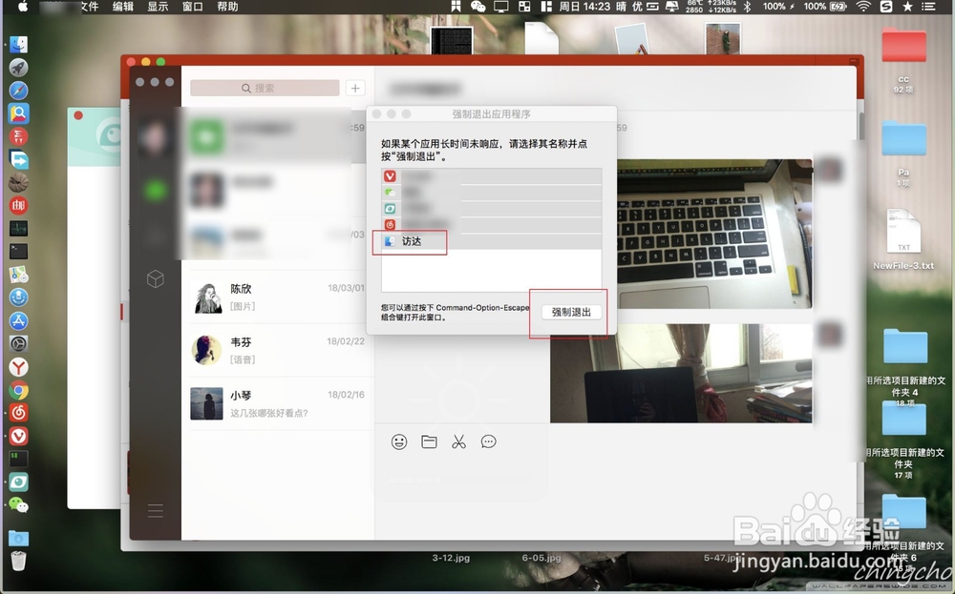Select desktop file 3-12.jpg
The image size is (955, 594).
click(451, 558)
